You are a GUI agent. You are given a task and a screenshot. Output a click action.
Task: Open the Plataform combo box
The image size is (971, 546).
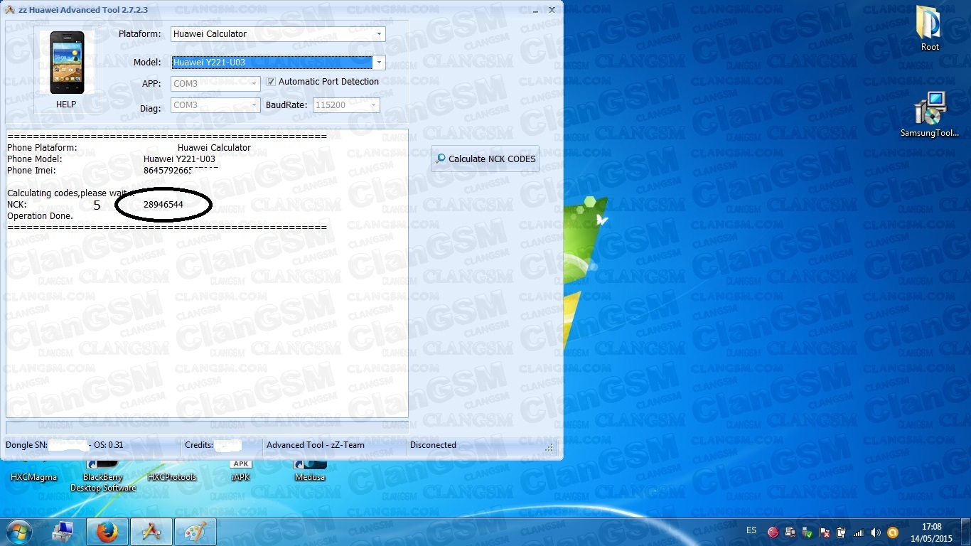pyautogui.click(x=278, y=34)
